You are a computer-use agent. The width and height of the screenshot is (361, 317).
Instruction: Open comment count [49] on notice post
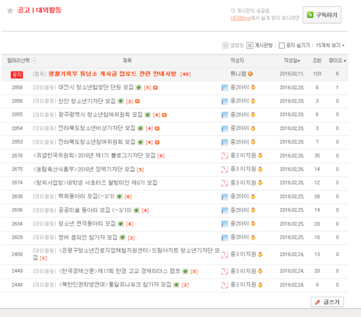[x=185, y=74]
